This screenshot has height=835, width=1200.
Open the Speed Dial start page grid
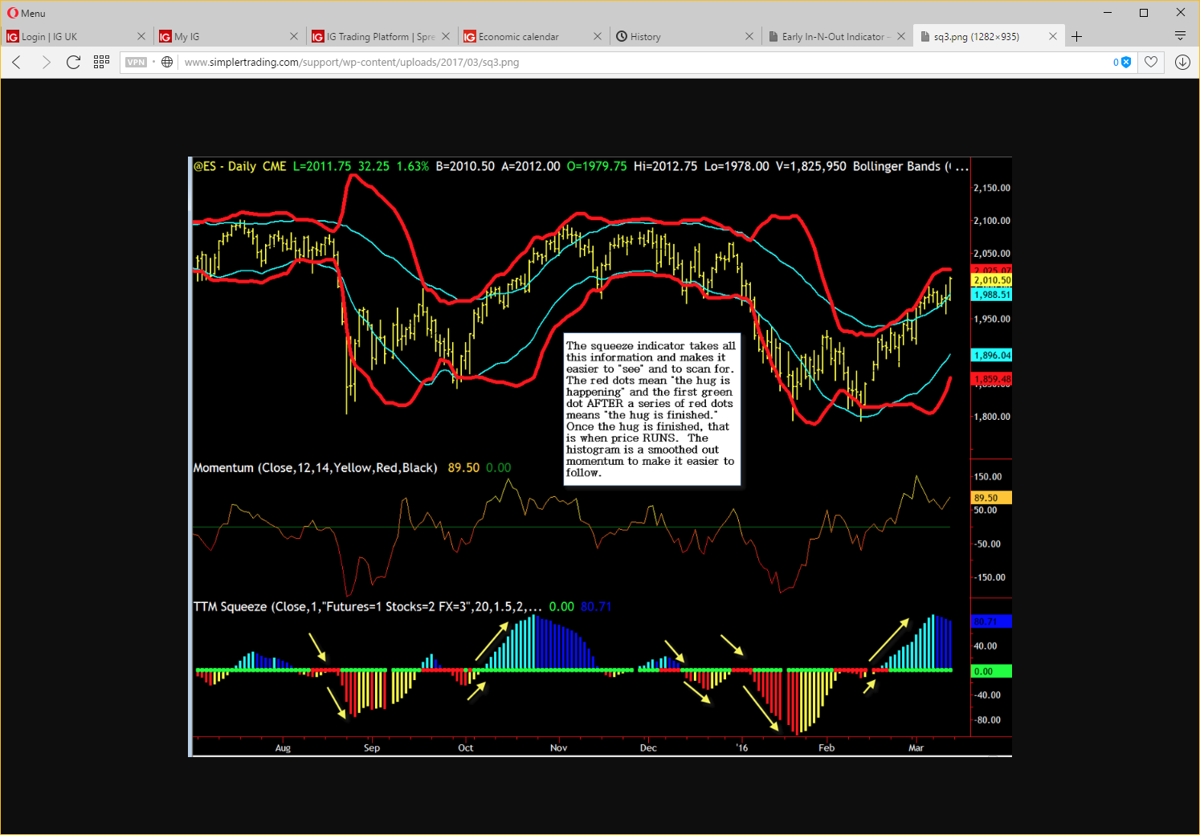pos(101,62)
